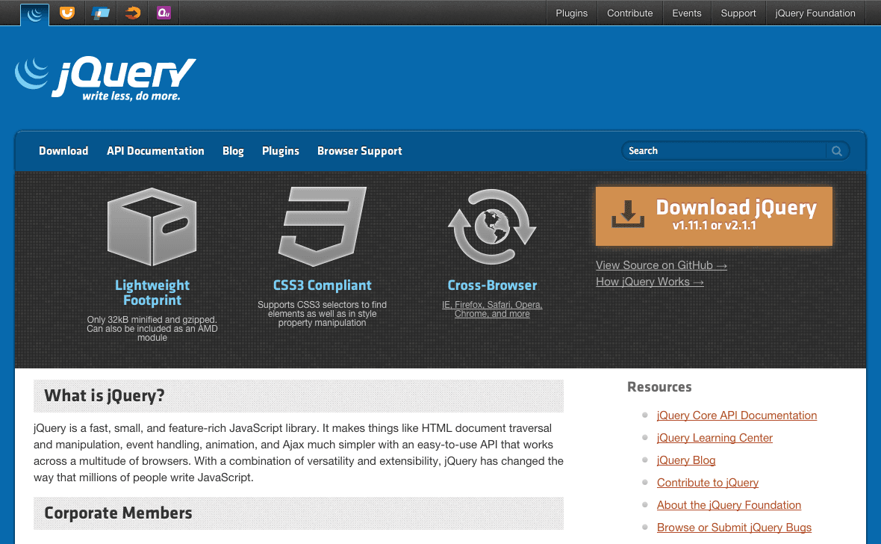Go to API Documentation nav item
The width and height of the screenshot is (881, 544).
coord(155,151)
